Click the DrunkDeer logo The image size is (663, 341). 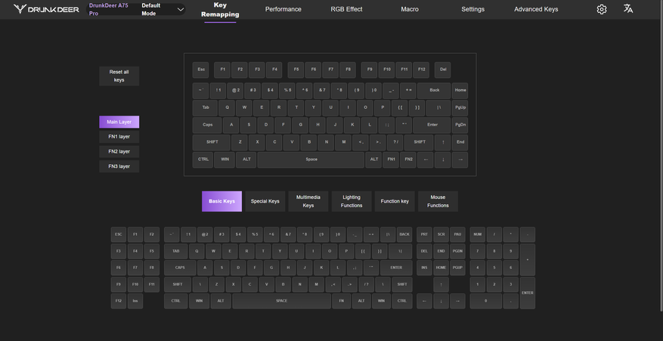pyautogui.click(x=46, y=9)
